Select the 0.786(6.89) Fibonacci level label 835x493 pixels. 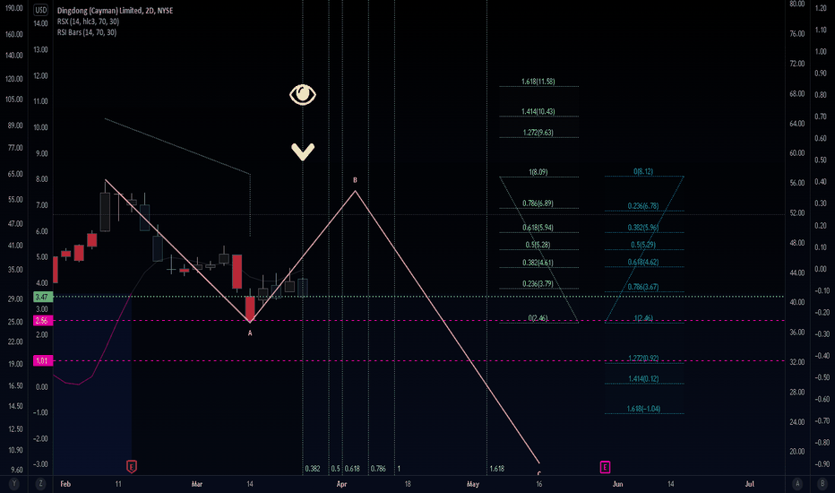tap(538, 203)
